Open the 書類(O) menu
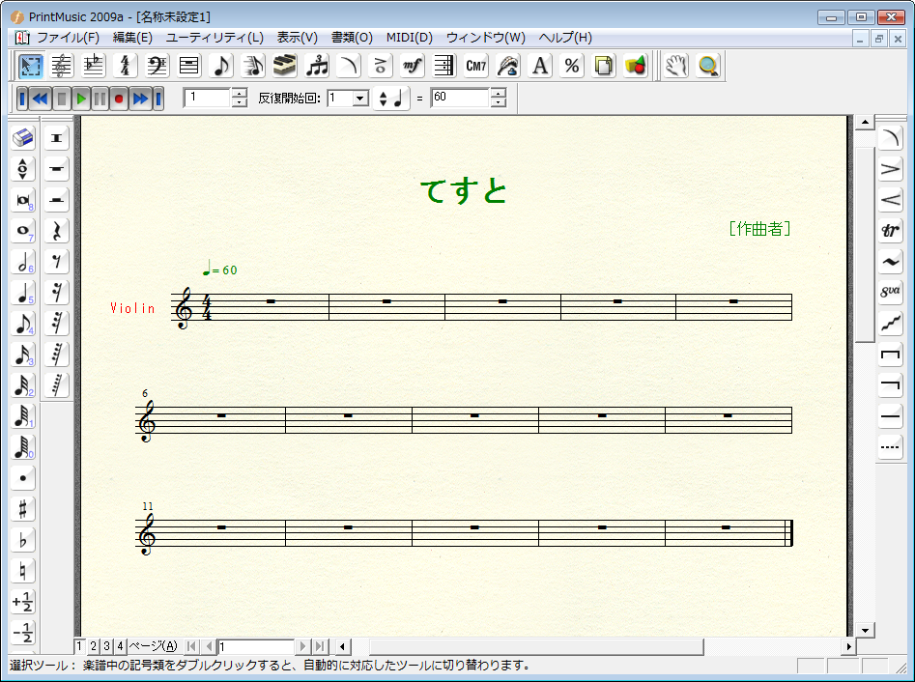This screenshot has height=682, width=915. [352, 38]
